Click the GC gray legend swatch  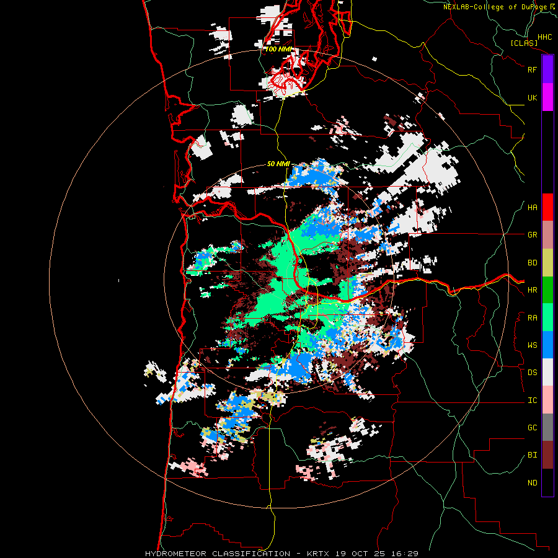tap(547, 427)
